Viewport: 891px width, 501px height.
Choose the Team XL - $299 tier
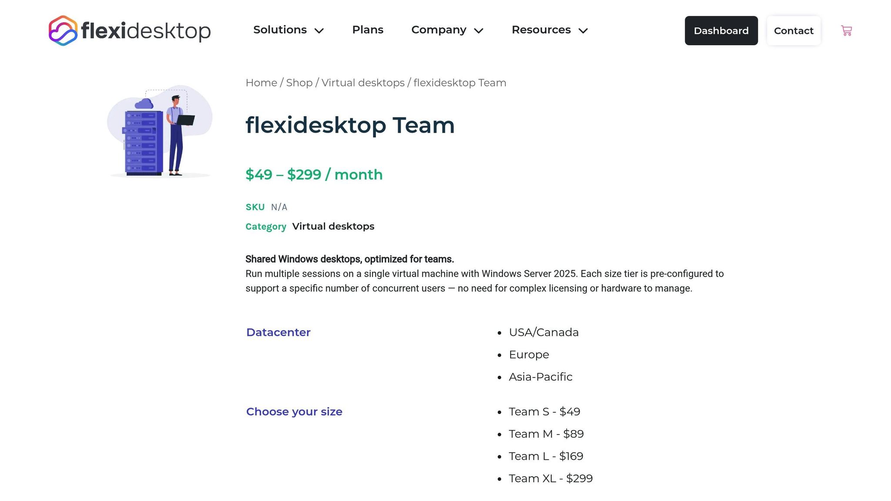click(x=550, y=478)
